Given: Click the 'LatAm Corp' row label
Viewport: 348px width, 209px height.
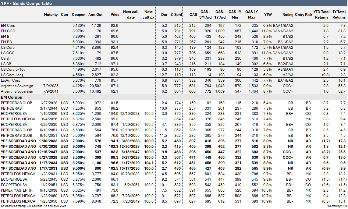Looking at the screenshot, I should [10, 80].
